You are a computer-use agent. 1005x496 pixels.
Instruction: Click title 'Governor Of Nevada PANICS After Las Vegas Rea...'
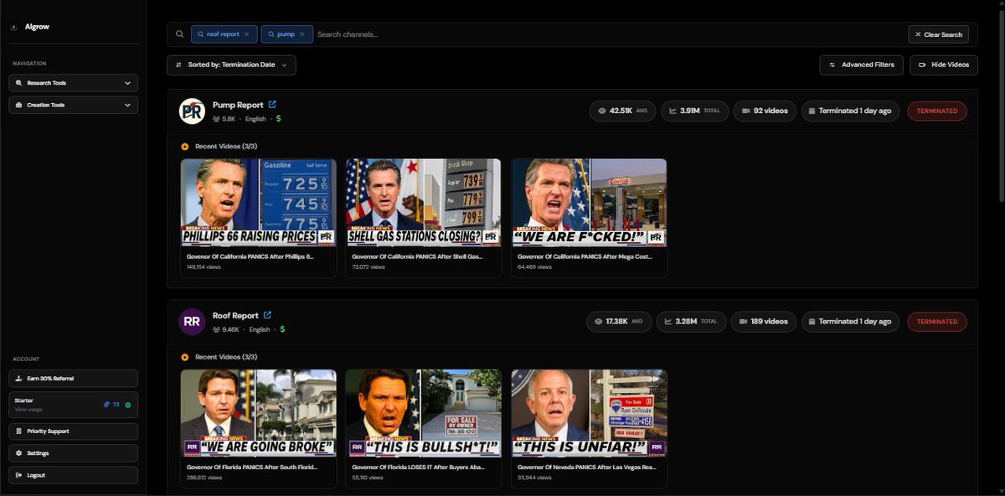585,467
